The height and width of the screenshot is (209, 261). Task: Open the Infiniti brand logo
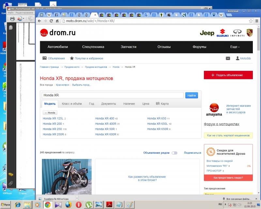click(x=238, y=33)
